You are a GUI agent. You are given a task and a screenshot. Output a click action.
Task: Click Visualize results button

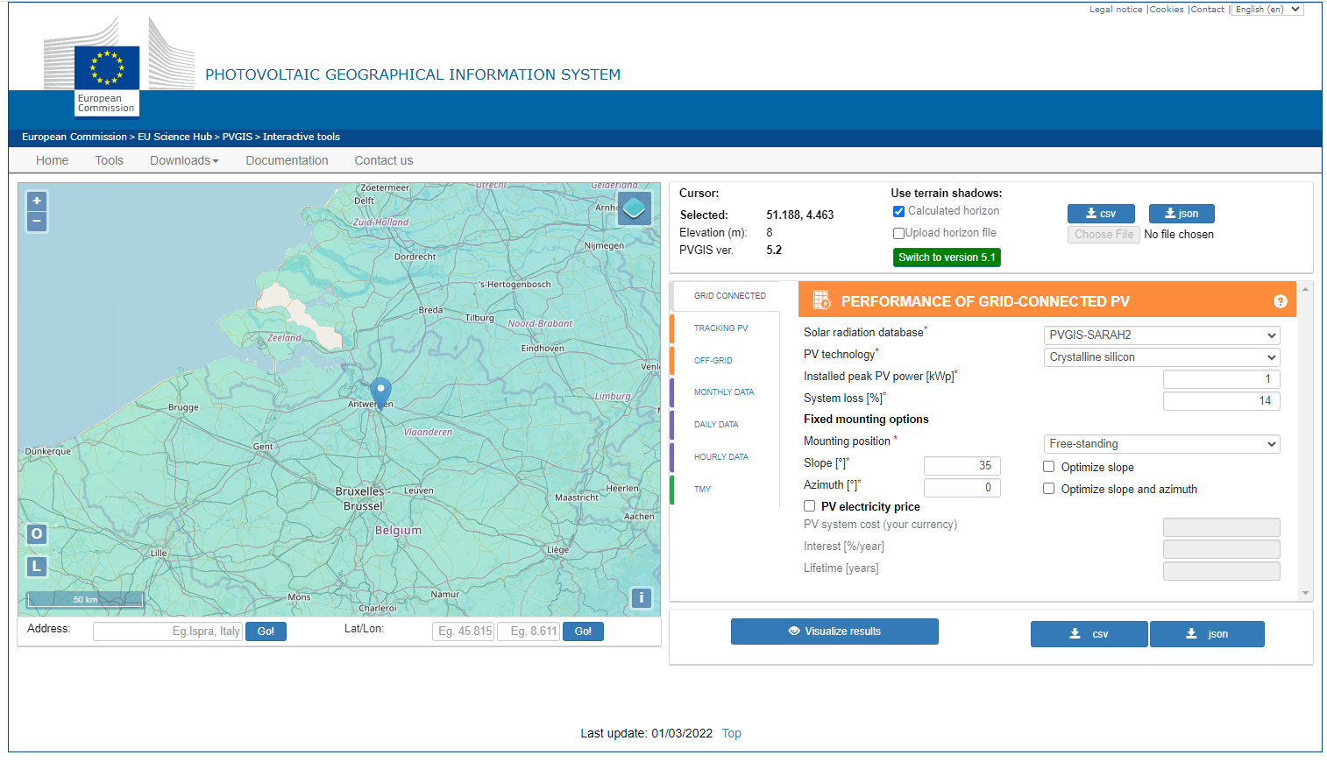[x=834, y=631]
